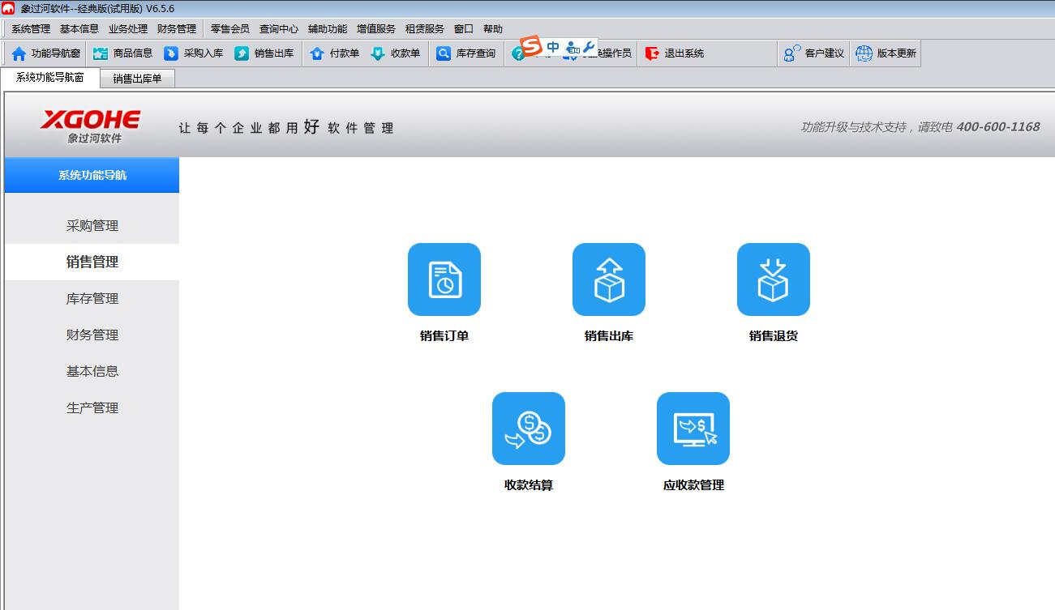Open the 财务管理 menu
1055x610 pixels.
(177, 28)
